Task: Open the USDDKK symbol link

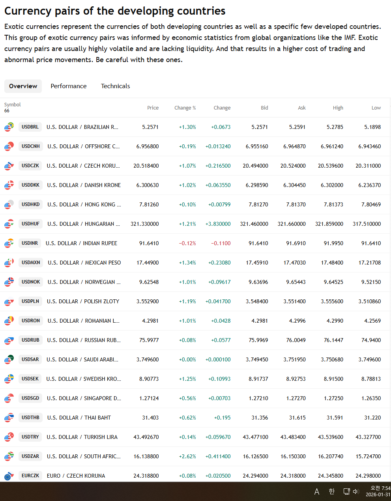Action: [31, 185]
